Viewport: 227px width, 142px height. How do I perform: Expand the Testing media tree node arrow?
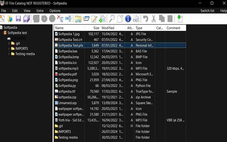tap(9, 54)
